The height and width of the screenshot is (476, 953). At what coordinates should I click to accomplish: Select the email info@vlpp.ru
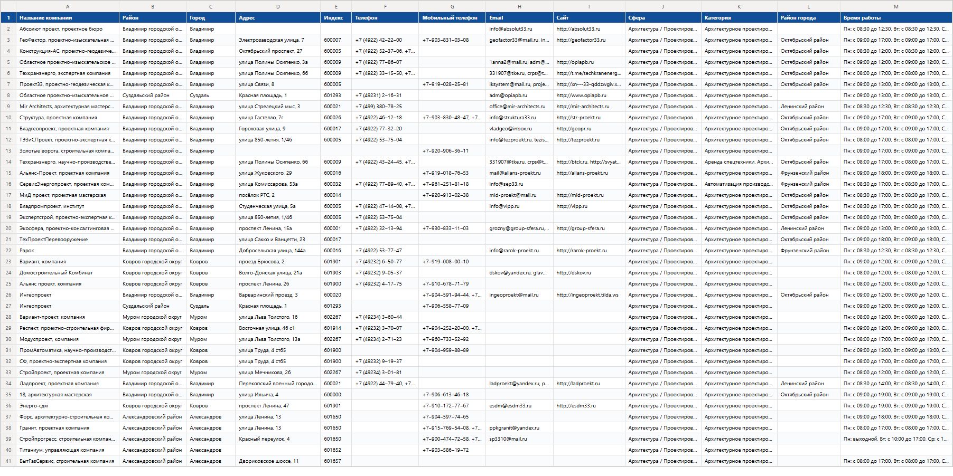point(519,206)
